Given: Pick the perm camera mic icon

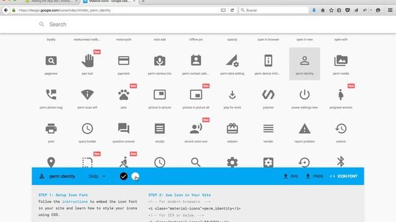Looking at the screenshot, I should [160, 60].
